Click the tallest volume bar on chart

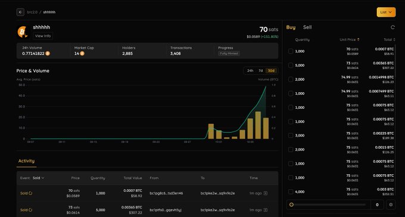click(258, 125)
